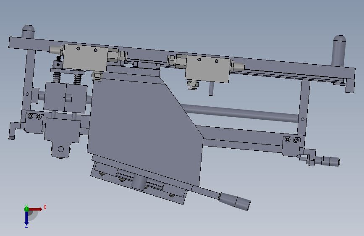Select the long round rod behind the plate
This screenshot has height=236, width=364.
click(239, 113)
